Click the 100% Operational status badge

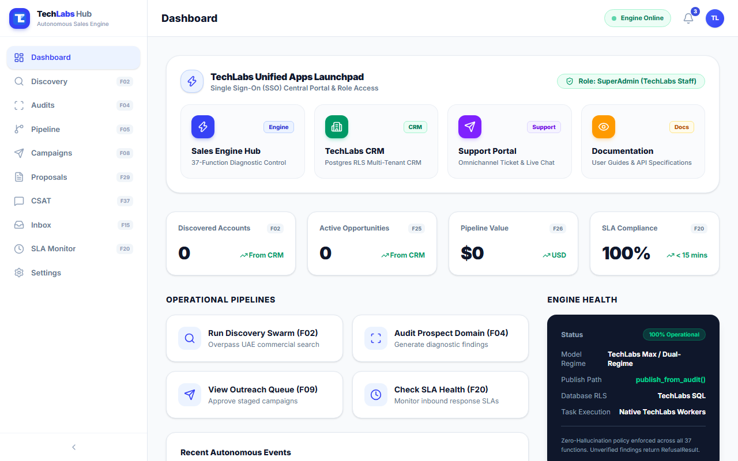pyautogui.click(x=674, y=334)
